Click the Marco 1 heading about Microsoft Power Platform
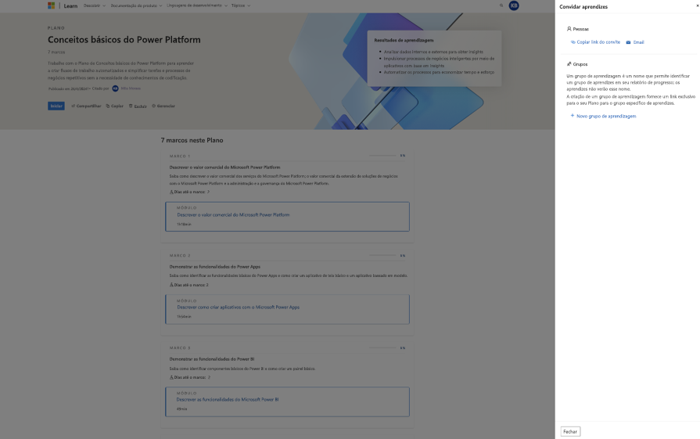 [224, 167]
